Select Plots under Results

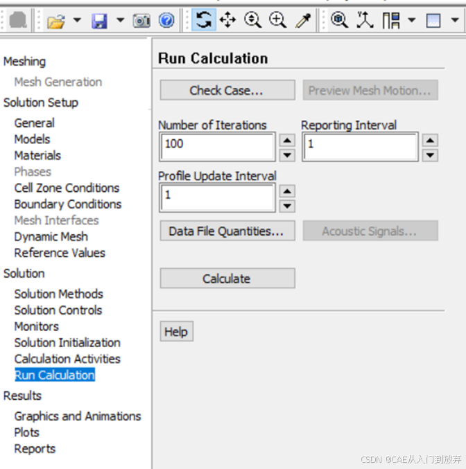(26, 432)
